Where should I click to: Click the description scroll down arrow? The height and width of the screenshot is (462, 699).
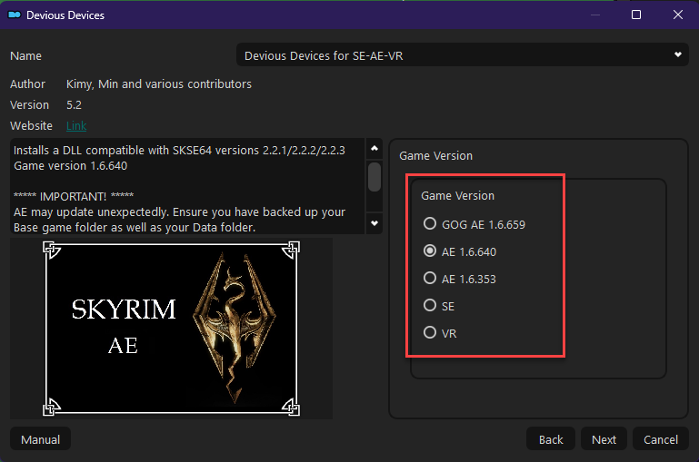[374, 223]
